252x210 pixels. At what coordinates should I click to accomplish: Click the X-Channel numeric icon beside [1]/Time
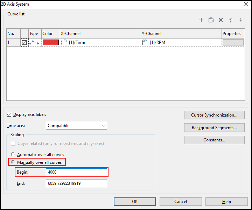point(64,42)
